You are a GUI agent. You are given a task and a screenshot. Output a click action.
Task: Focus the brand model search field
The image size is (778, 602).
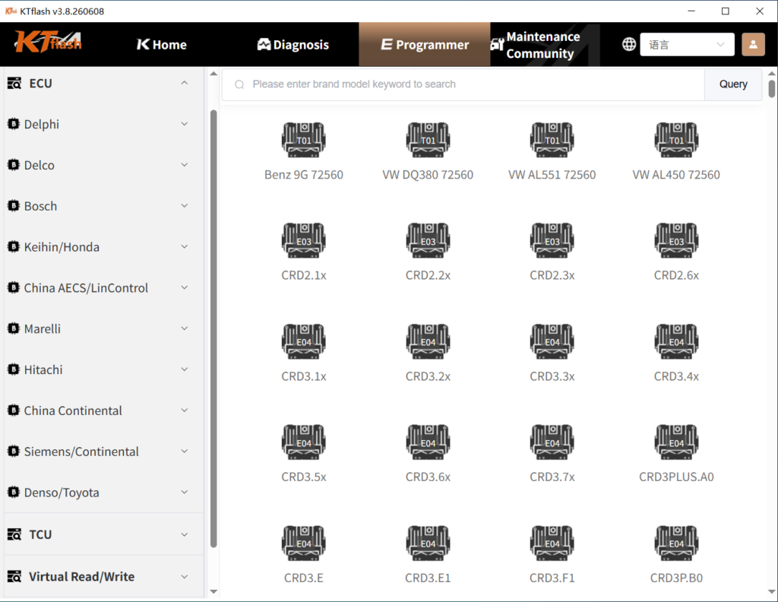pos(463,84)
